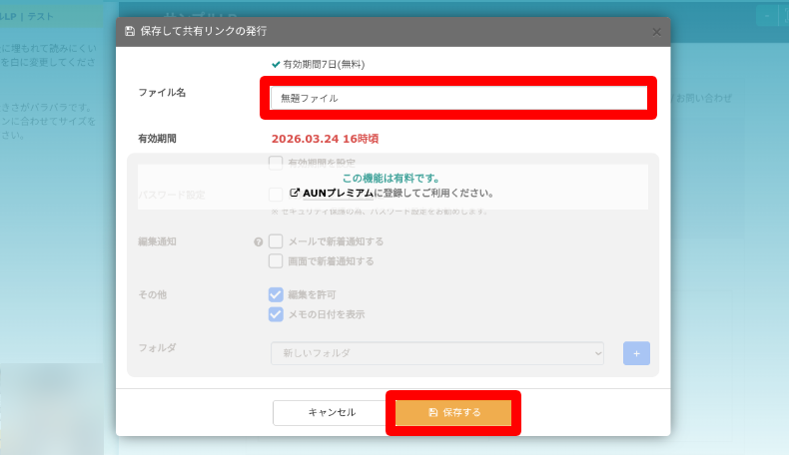Toggle the password setting checkbox
Viewport: 789px width, 455px height.
(x=276, y=195)
